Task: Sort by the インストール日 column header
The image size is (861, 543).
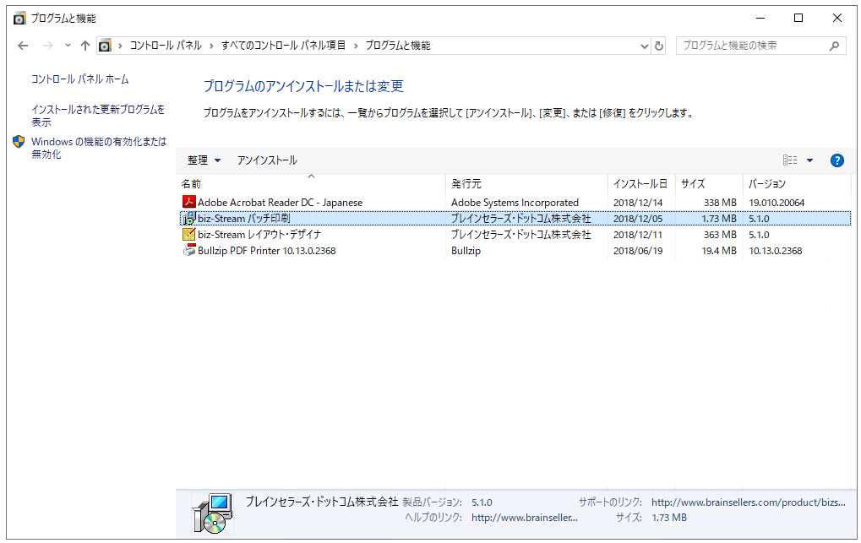Action: click(x=641, y=183)
